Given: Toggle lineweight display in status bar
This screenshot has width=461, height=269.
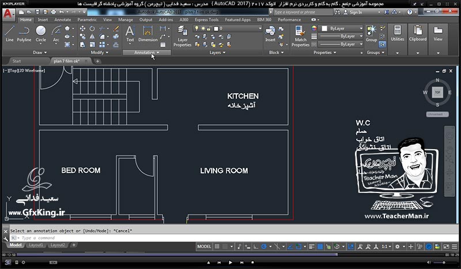Looking at the screenshot, I should [312, 247].
